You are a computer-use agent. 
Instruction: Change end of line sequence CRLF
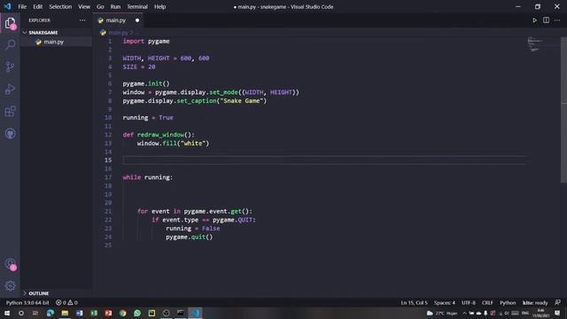487,302
